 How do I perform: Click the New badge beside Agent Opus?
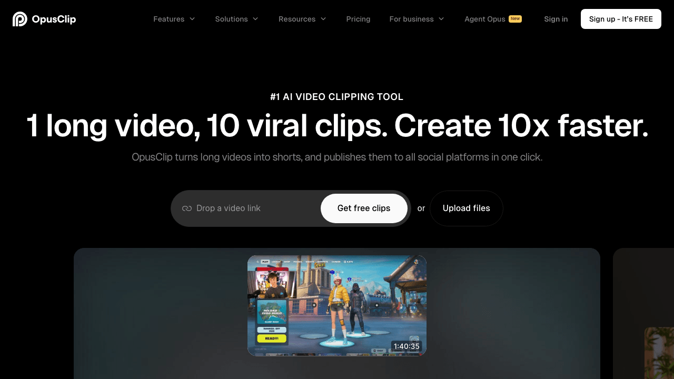click(515, 18)
